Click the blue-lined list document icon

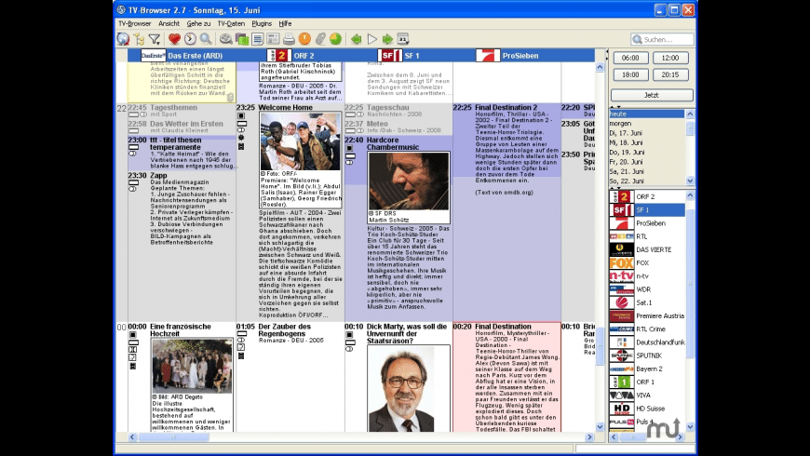point(257,39)
